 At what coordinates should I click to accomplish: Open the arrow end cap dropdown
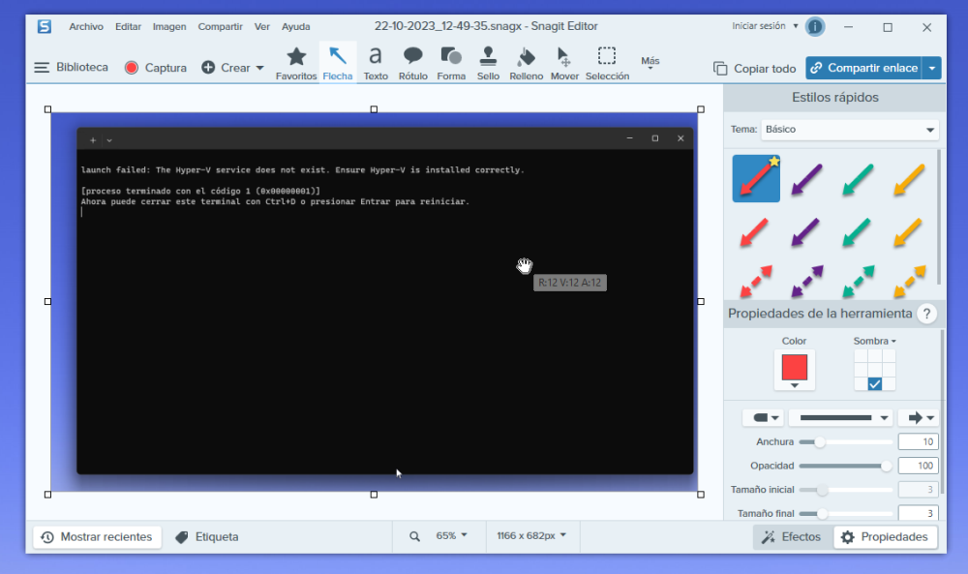click(919, 418)
